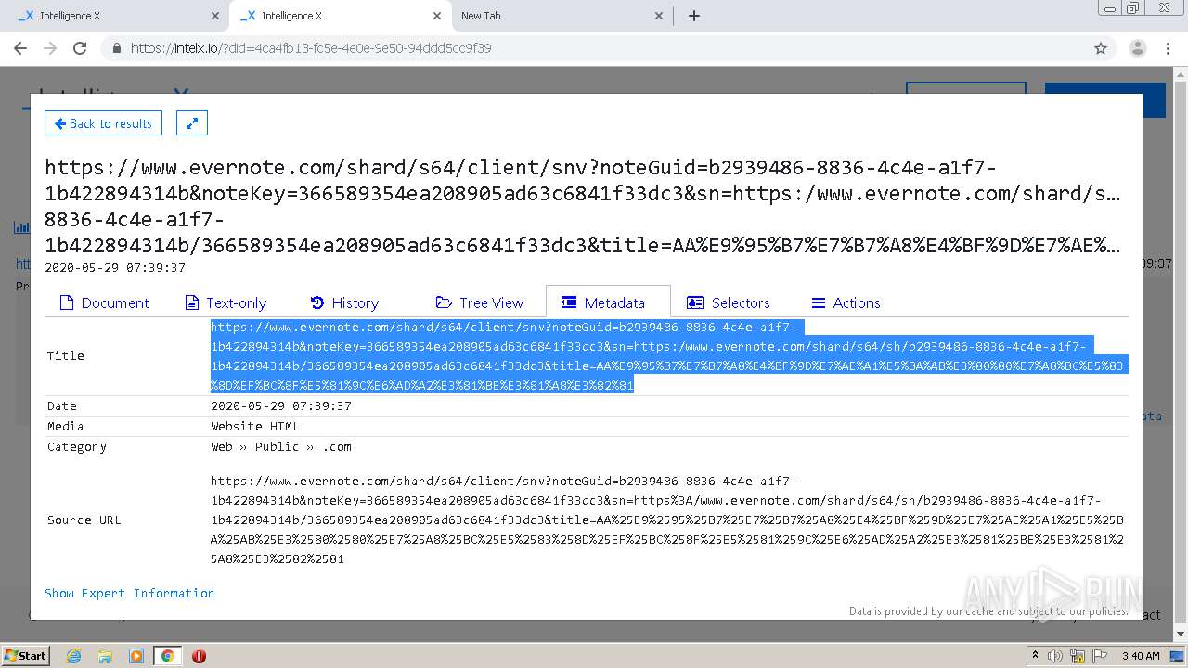Show hidden system tray icons
This screenshot has width=1188, height=668.
coord(1034,655)
